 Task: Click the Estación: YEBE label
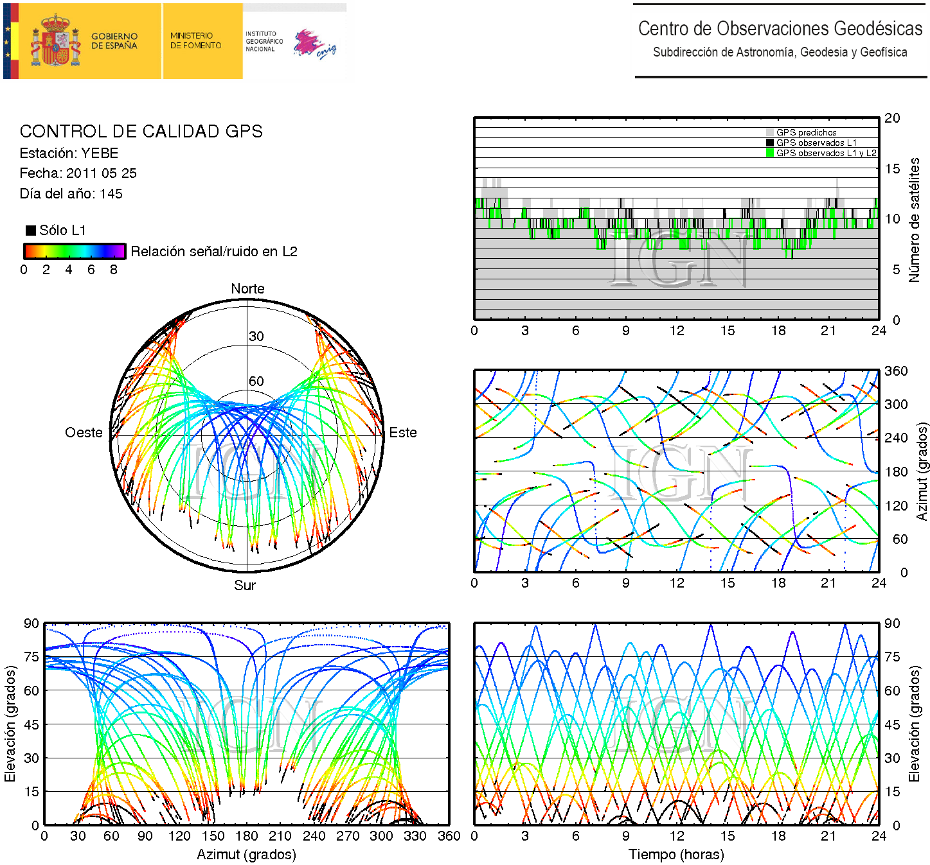[69, 153]
